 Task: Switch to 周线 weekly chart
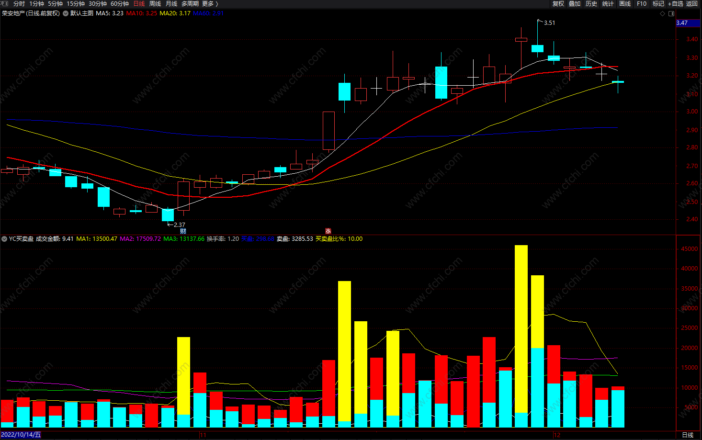tap(155, 4)
